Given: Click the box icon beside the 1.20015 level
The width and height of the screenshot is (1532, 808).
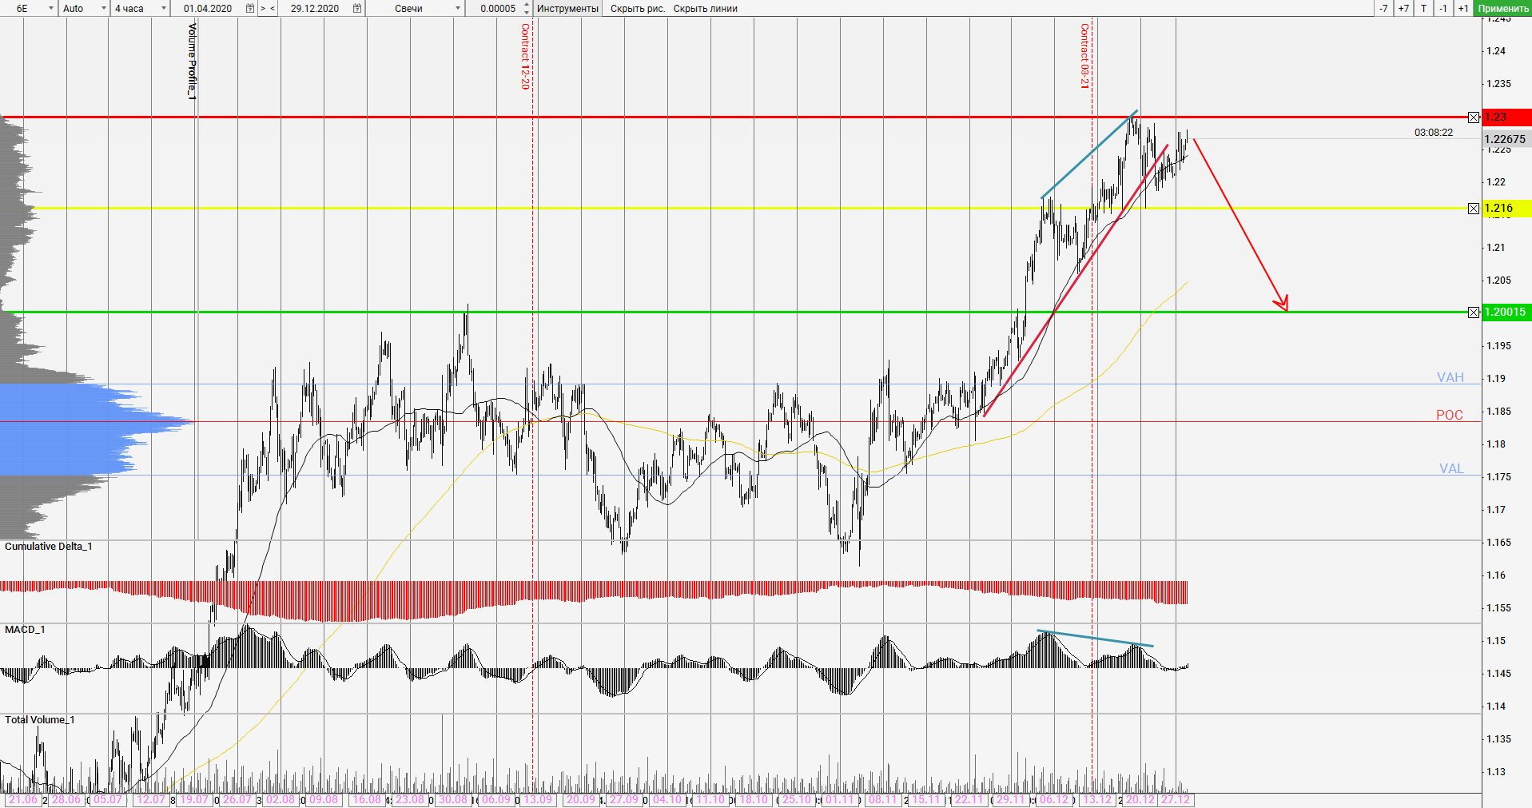Looking at the screenshot, I should (1474, 312).
